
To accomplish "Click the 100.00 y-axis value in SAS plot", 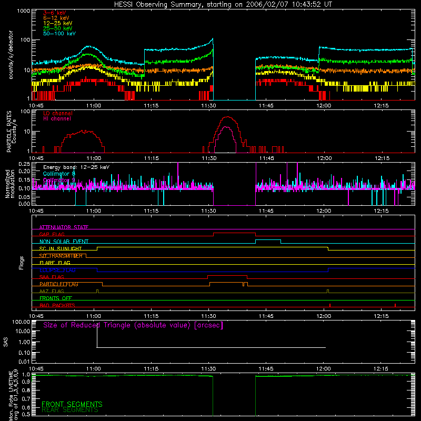I will click(x=21, y=322).
